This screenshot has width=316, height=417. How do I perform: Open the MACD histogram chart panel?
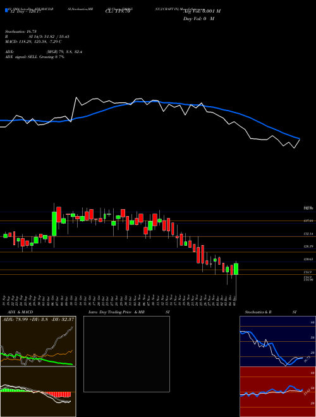38,392
